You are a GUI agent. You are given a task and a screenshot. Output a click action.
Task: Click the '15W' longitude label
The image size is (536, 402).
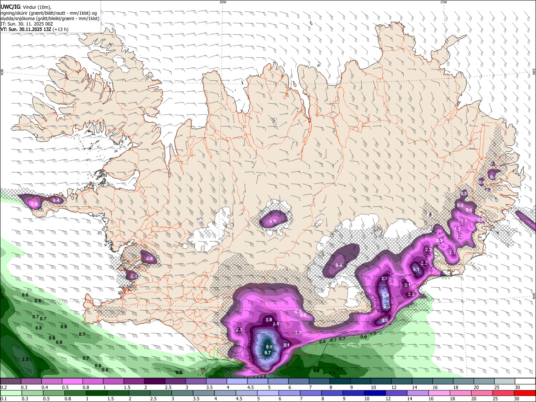click(x=443, y=2)
